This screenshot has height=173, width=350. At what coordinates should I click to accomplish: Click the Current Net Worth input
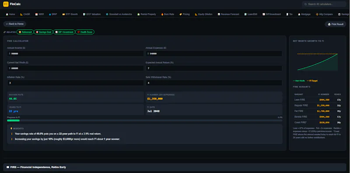(75, 68)
